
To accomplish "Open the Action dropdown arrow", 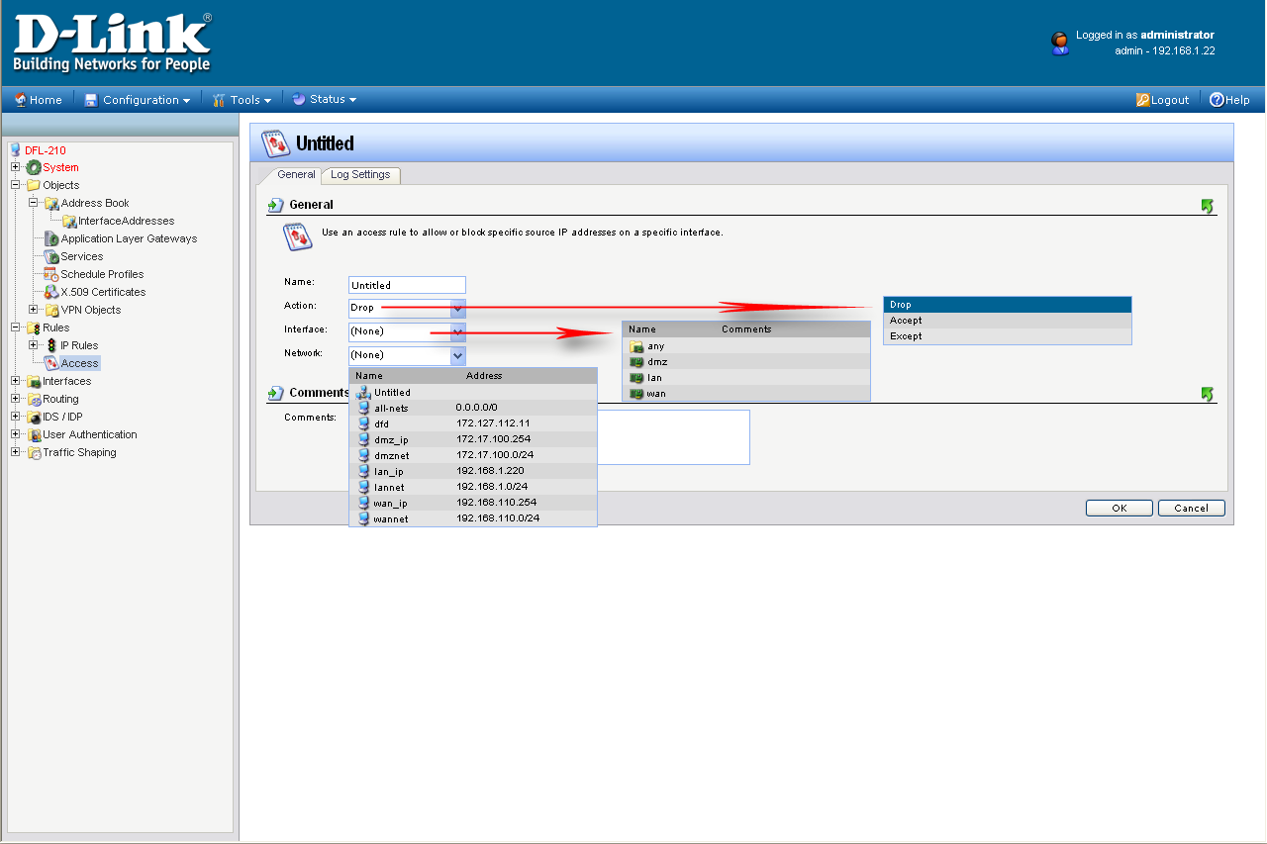I will tap(457, 308).
